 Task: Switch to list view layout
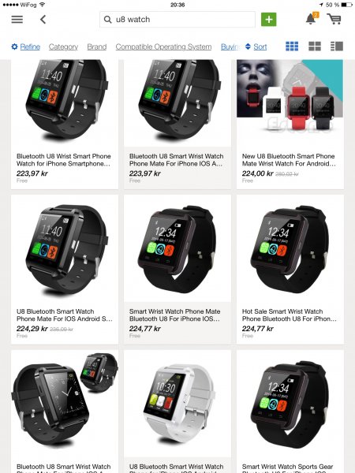[x=337, y=47]
